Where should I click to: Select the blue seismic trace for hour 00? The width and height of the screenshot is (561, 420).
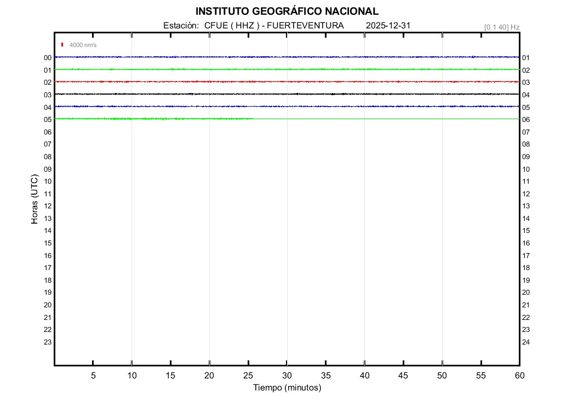pos(287,57)
